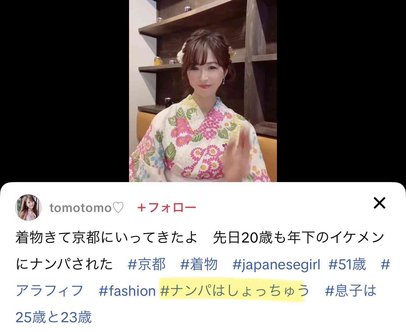Open the #息子は hashtag text
This screenshot has height=332, width=406.
[351, 290]
